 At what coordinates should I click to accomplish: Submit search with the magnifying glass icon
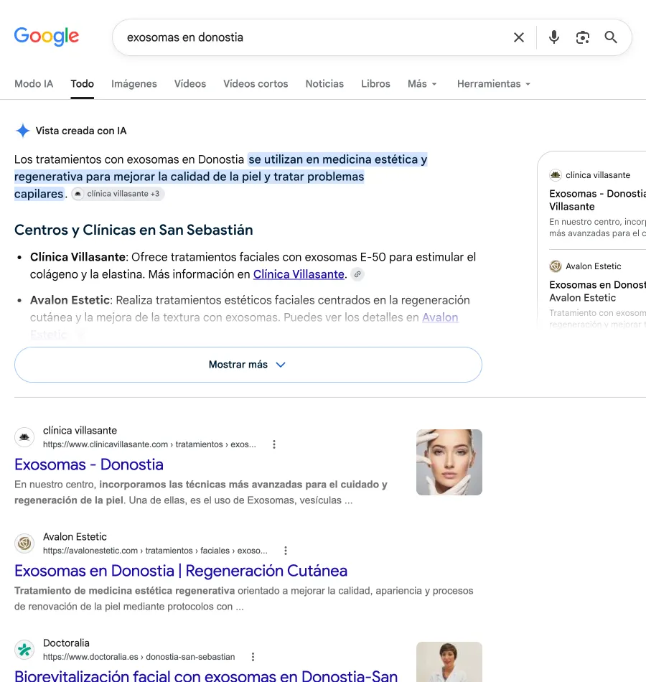click(x=611, y=37)
